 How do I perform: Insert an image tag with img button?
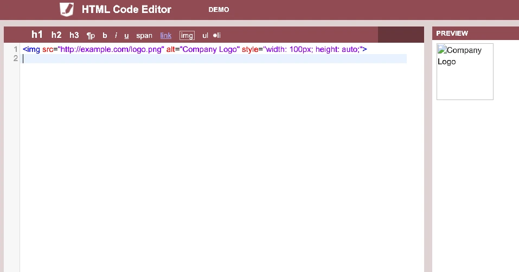[187, 35]
